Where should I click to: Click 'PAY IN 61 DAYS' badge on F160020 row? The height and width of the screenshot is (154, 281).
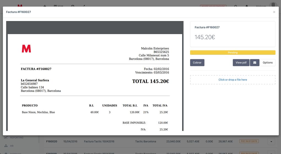(x=249, y=141)
